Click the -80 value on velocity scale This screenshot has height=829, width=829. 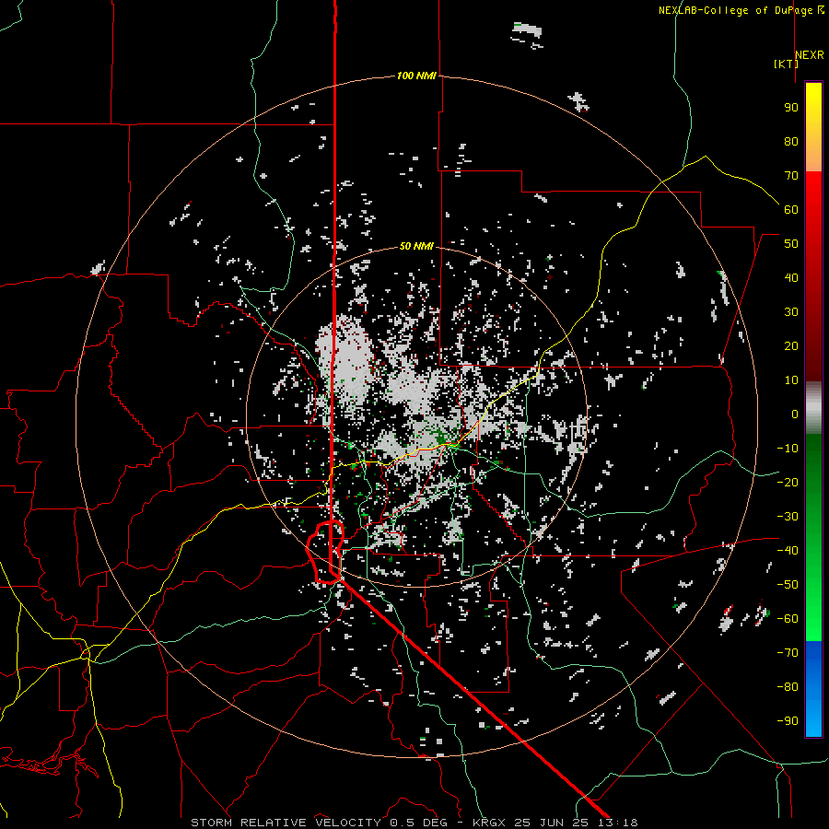[x=788, y=687]
